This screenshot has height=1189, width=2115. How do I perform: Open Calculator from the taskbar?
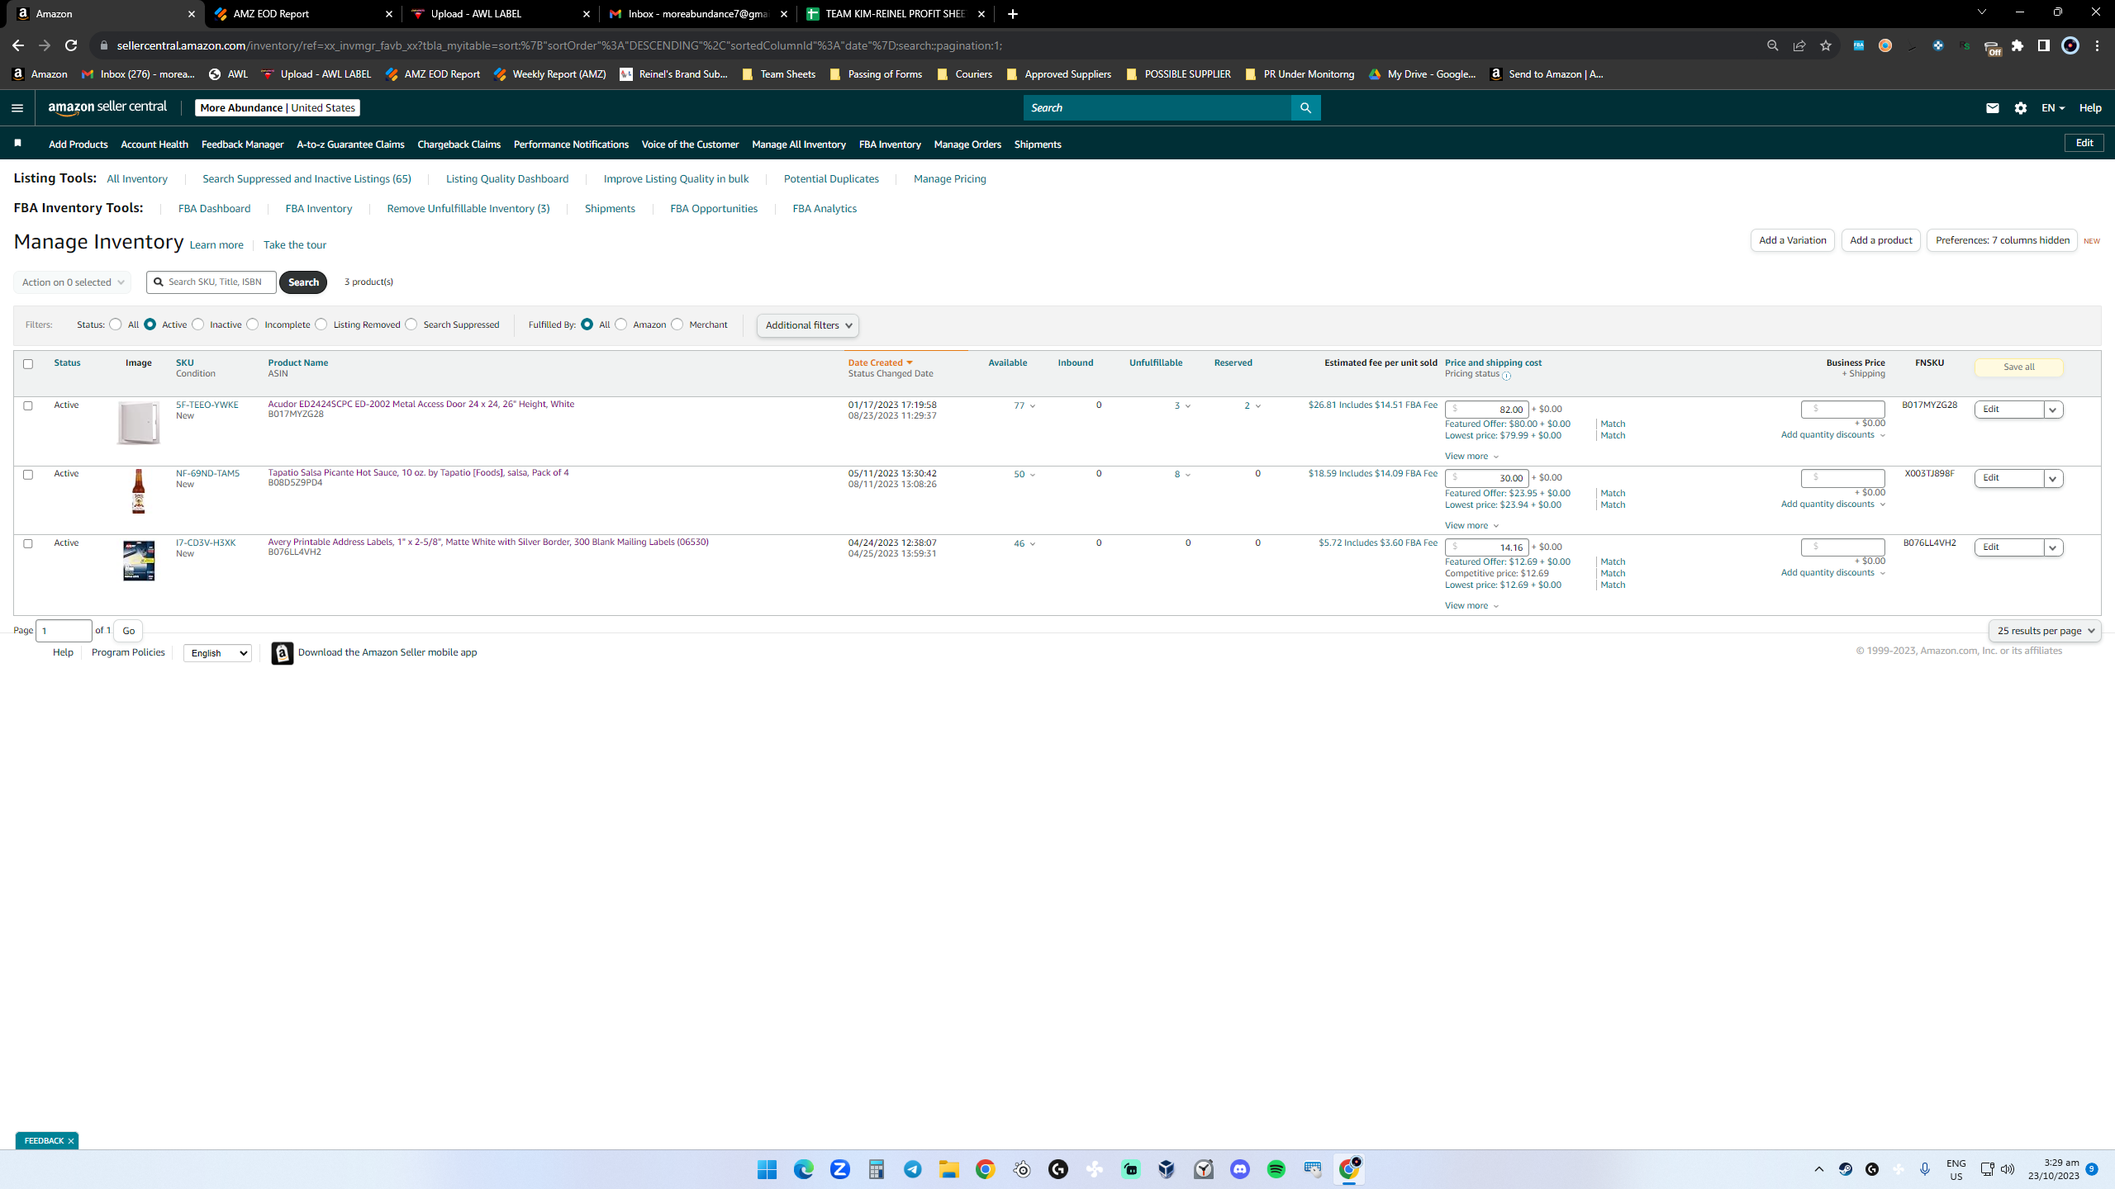click(877, 1169)
